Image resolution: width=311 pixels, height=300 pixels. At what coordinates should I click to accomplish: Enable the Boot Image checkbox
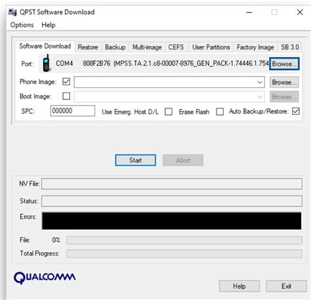66,96
